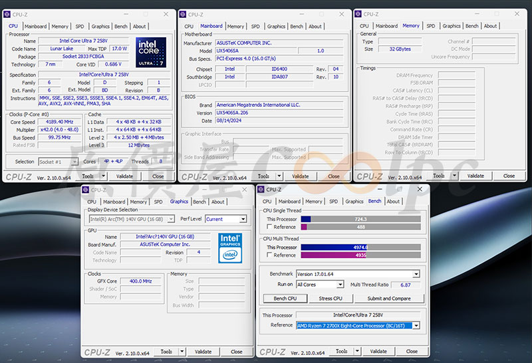
Task: Switch to SPD tab in Mainboard window
Action: [255, 27]
